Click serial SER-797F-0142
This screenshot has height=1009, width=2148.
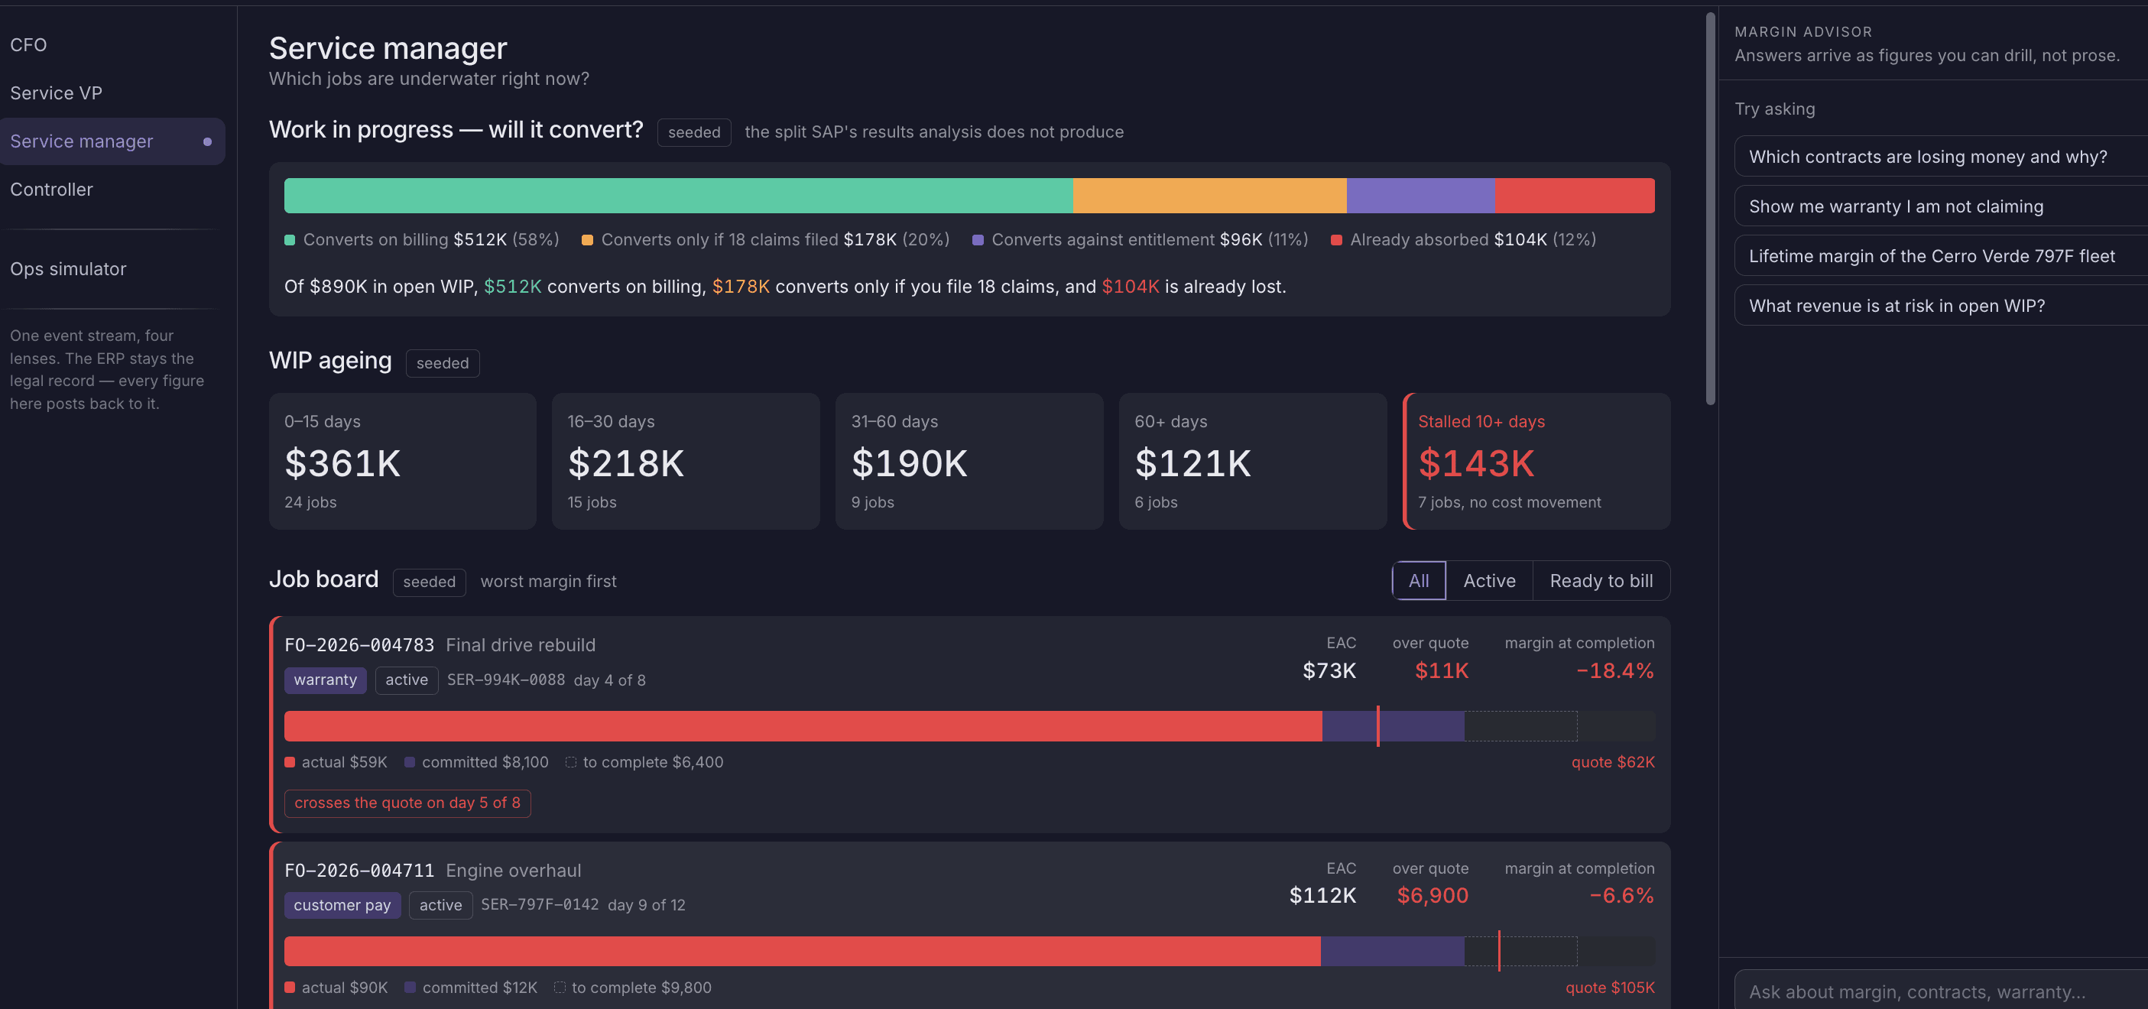(x=540, y=905)
